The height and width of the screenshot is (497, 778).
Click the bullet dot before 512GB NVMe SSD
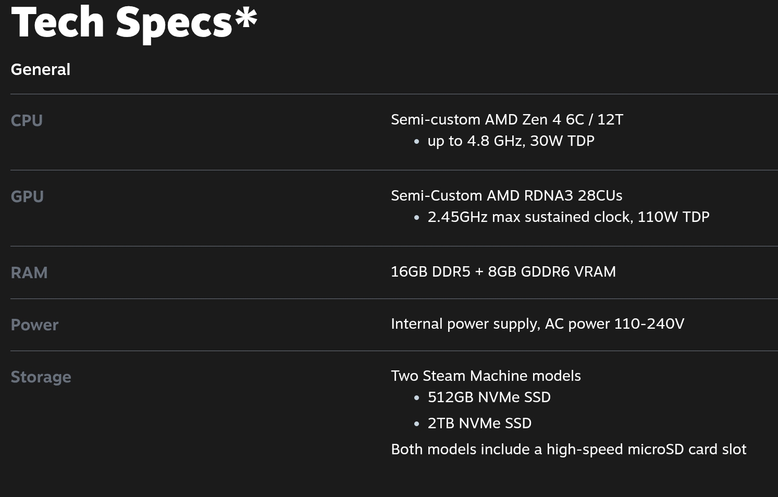(416, 398)
